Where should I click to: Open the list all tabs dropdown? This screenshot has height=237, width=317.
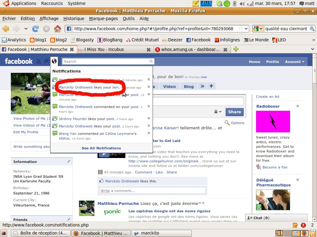313,49
